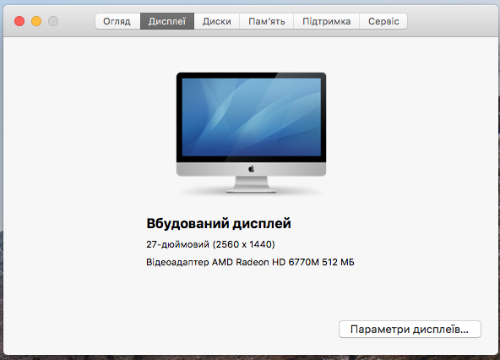Viewport: 500px width, 360px height.
Task: Click the Вбудований дисплей heading
Action: point(219,223)
